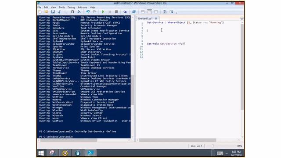Click the Open script folder icon
This screenshot has height=158, width=281.
(46, 12)
